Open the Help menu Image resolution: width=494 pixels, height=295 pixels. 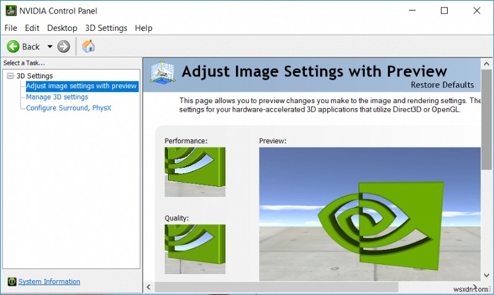click(x=143, y=28)
